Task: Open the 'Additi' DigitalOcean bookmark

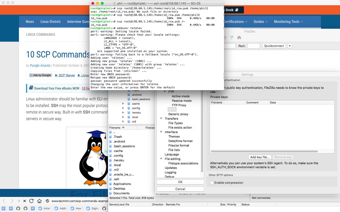Action: click(x=61, y=209)
